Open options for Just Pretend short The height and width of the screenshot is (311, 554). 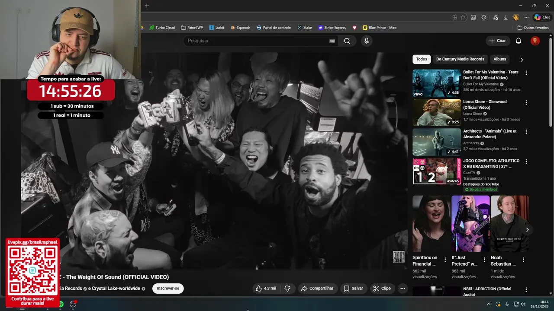(x=484, y=260)
